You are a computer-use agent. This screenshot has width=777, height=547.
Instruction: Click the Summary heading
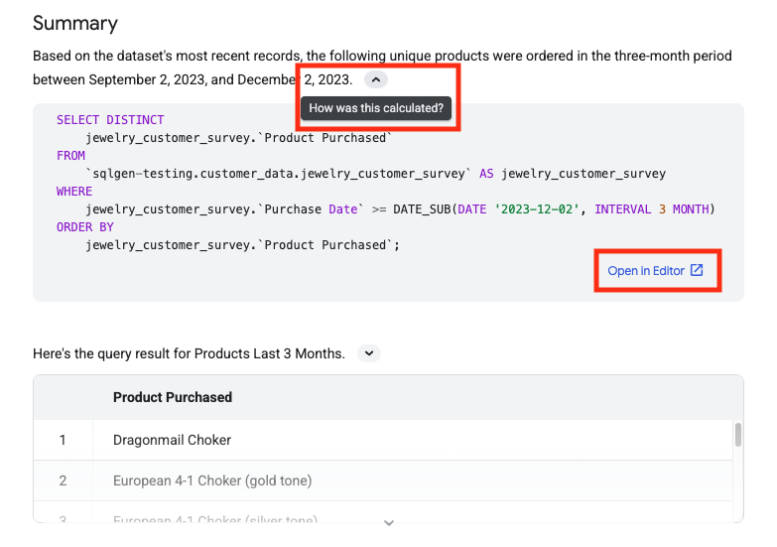[x=75, y=23]
